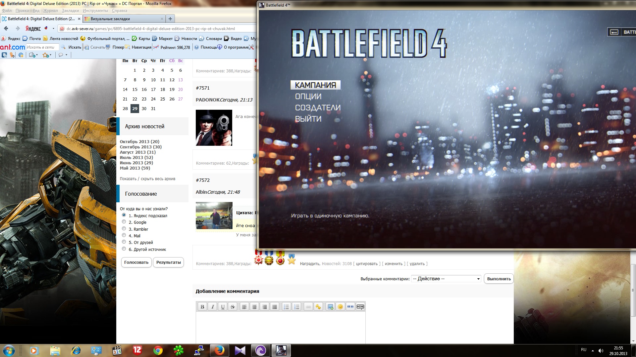Focus the ant.com 'Искать в сети' search field
The image size is (636, 357).
(x=42, y=47)
